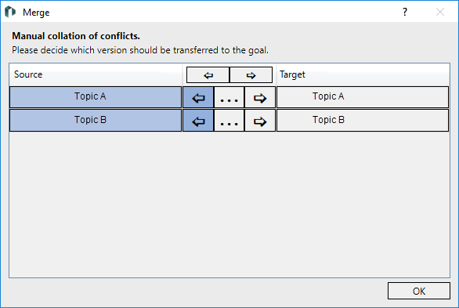Click the Target Topic B cell

[x=363, y=121]
